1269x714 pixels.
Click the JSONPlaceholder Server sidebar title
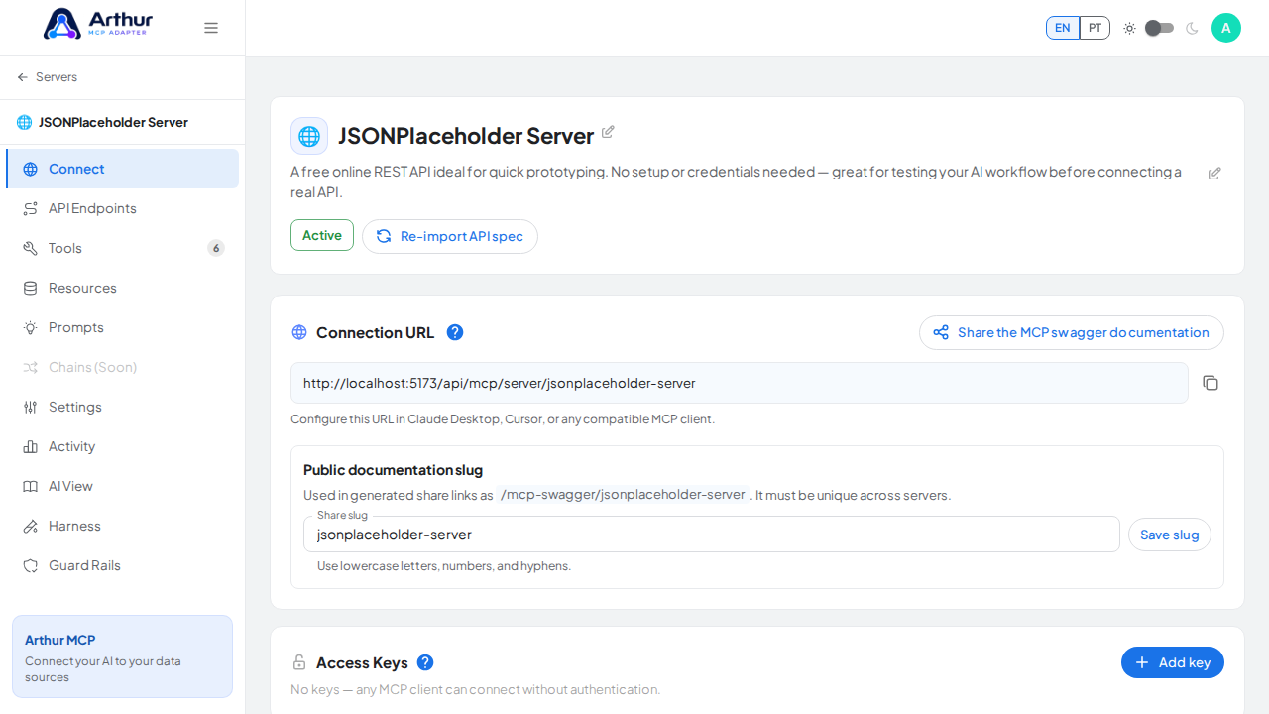point(113,122)
